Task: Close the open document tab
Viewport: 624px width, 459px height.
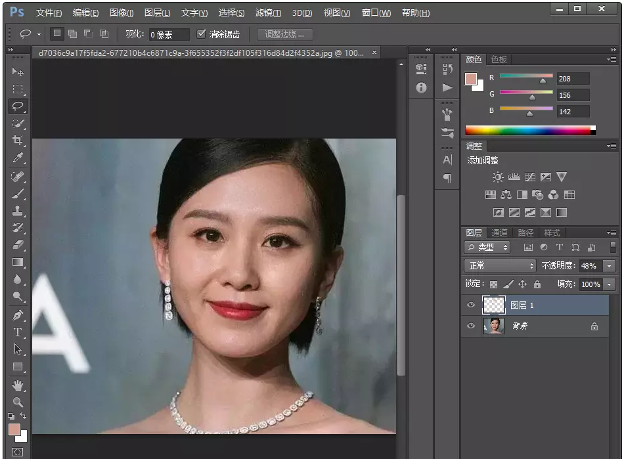Action: [374, 52]
